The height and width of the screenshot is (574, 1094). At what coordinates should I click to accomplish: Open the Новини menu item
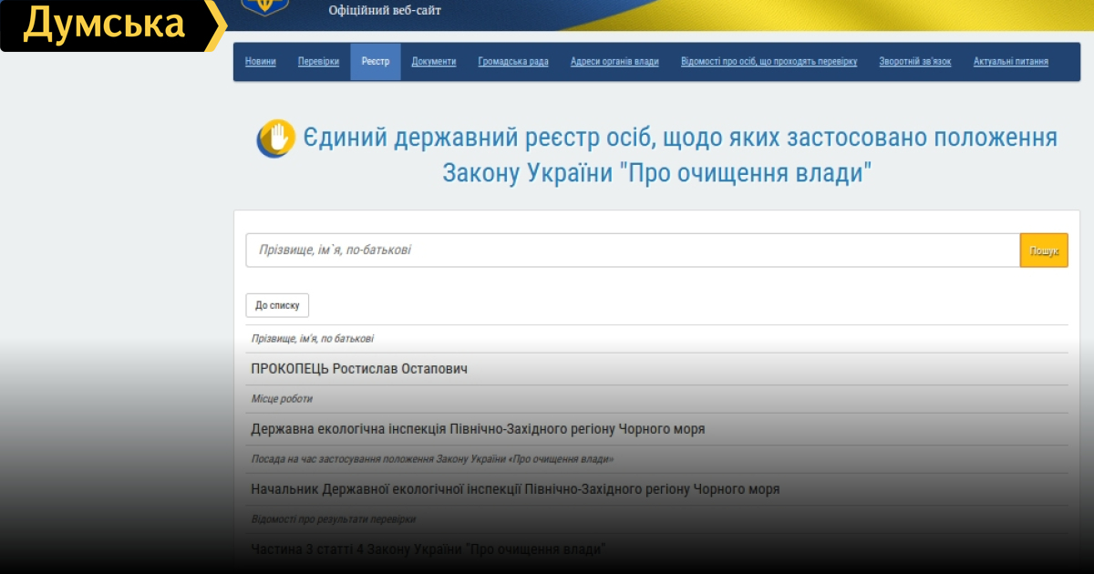tap(261, 62)
